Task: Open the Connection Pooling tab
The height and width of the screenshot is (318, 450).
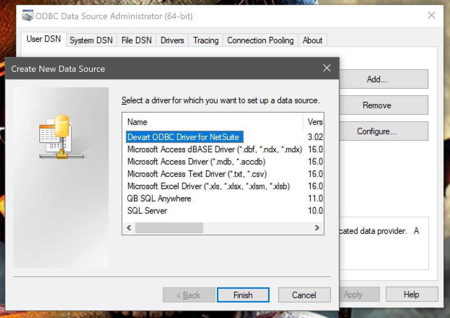Action: tap(260, 40)
